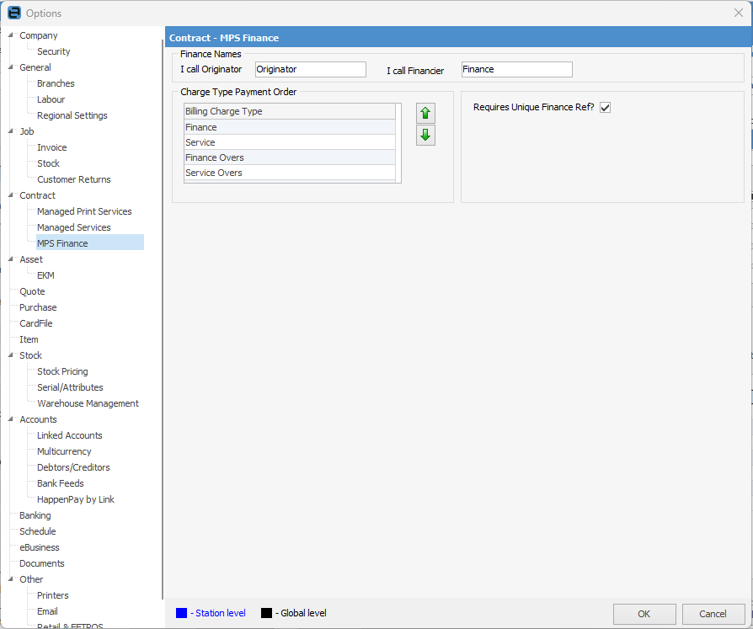Click the Billing Charge Type column header
Screen dimensions: 753x629
click(x=290, y=111)
